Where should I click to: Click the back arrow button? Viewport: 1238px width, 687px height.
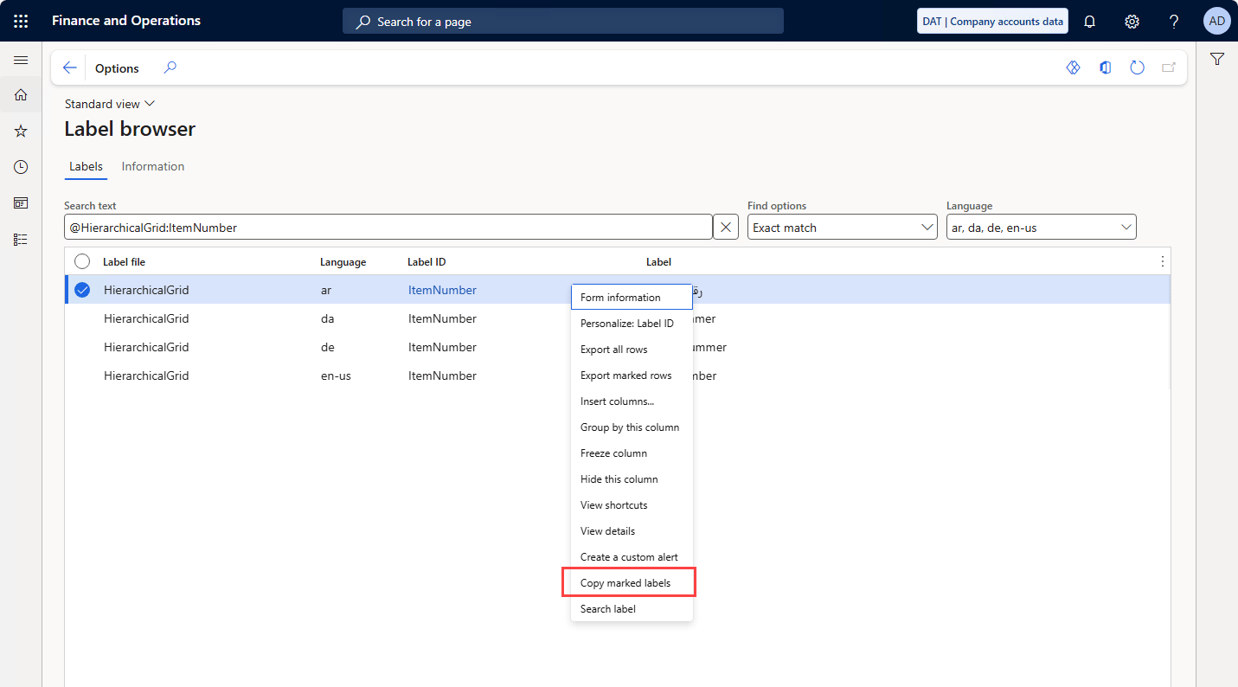pos(70,68)
